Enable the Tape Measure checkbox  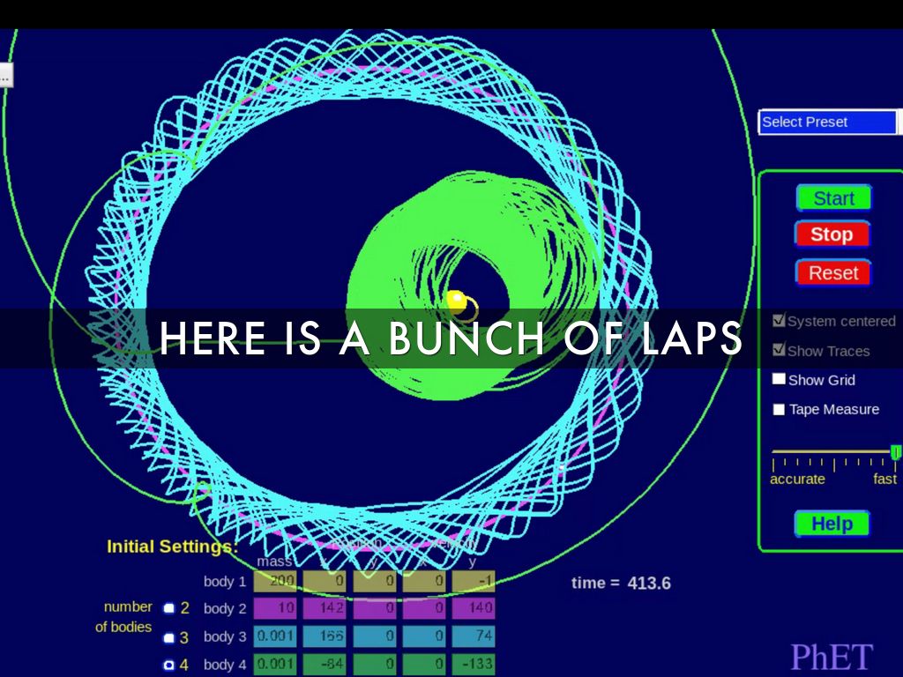[779, 409]
